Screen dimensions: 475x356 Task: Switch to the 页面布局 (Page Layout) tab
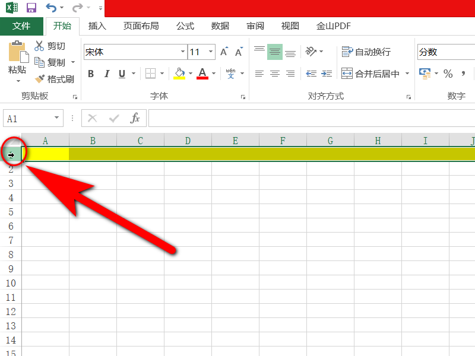[141, 26]
